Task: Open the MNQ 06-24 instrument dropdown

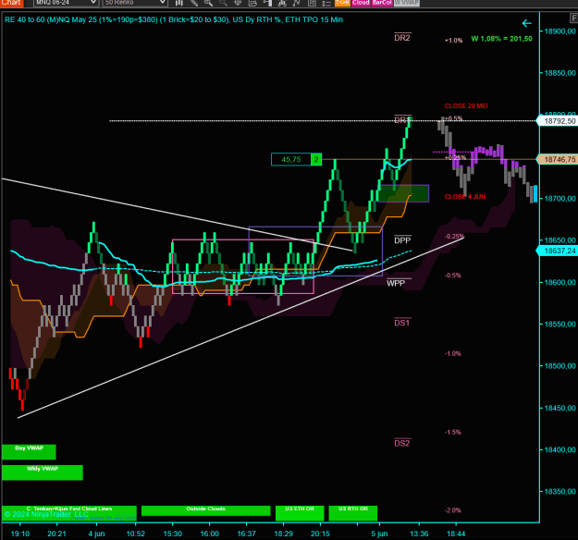Action: tap(66, 3)
